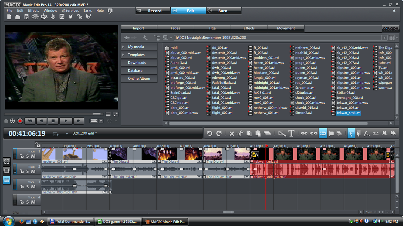Click the fullscreen preview arrows icon
The height and width of the screenshot is (226, 403).
(x=116, y=114)
